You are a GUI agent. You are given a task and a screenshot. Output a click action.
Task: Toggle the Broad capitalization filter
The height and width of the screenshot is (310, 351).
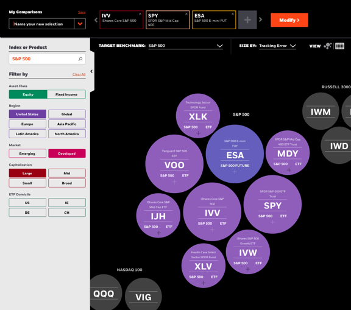pos(67,183)
